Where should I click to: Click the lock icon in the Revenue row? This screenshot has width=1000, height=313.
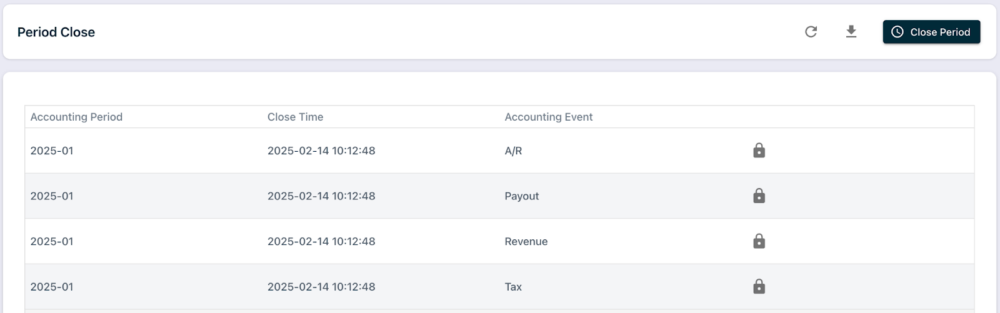[759, 241]
